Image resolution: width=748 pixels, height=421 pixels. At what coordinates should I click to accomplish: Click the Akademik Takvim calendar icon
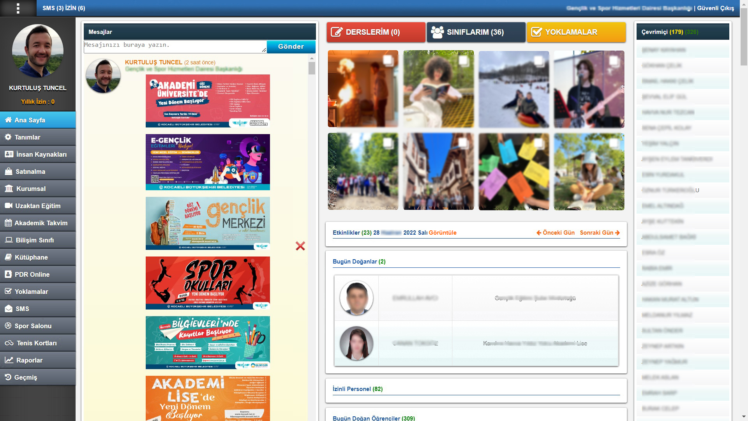8,223
